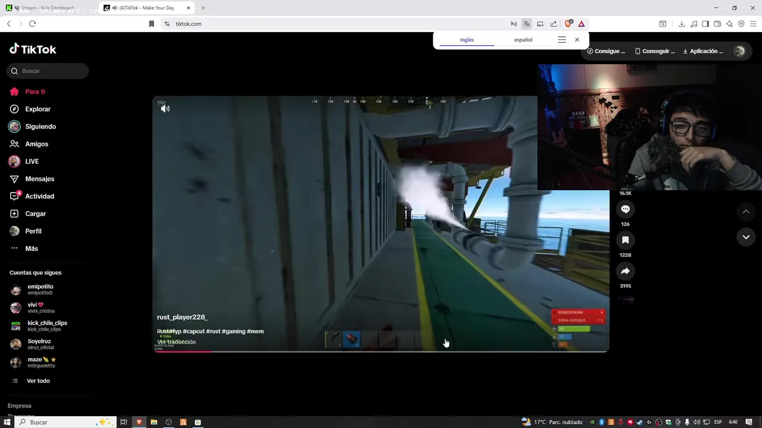Share the video using the arrow icon

point(625,271)
